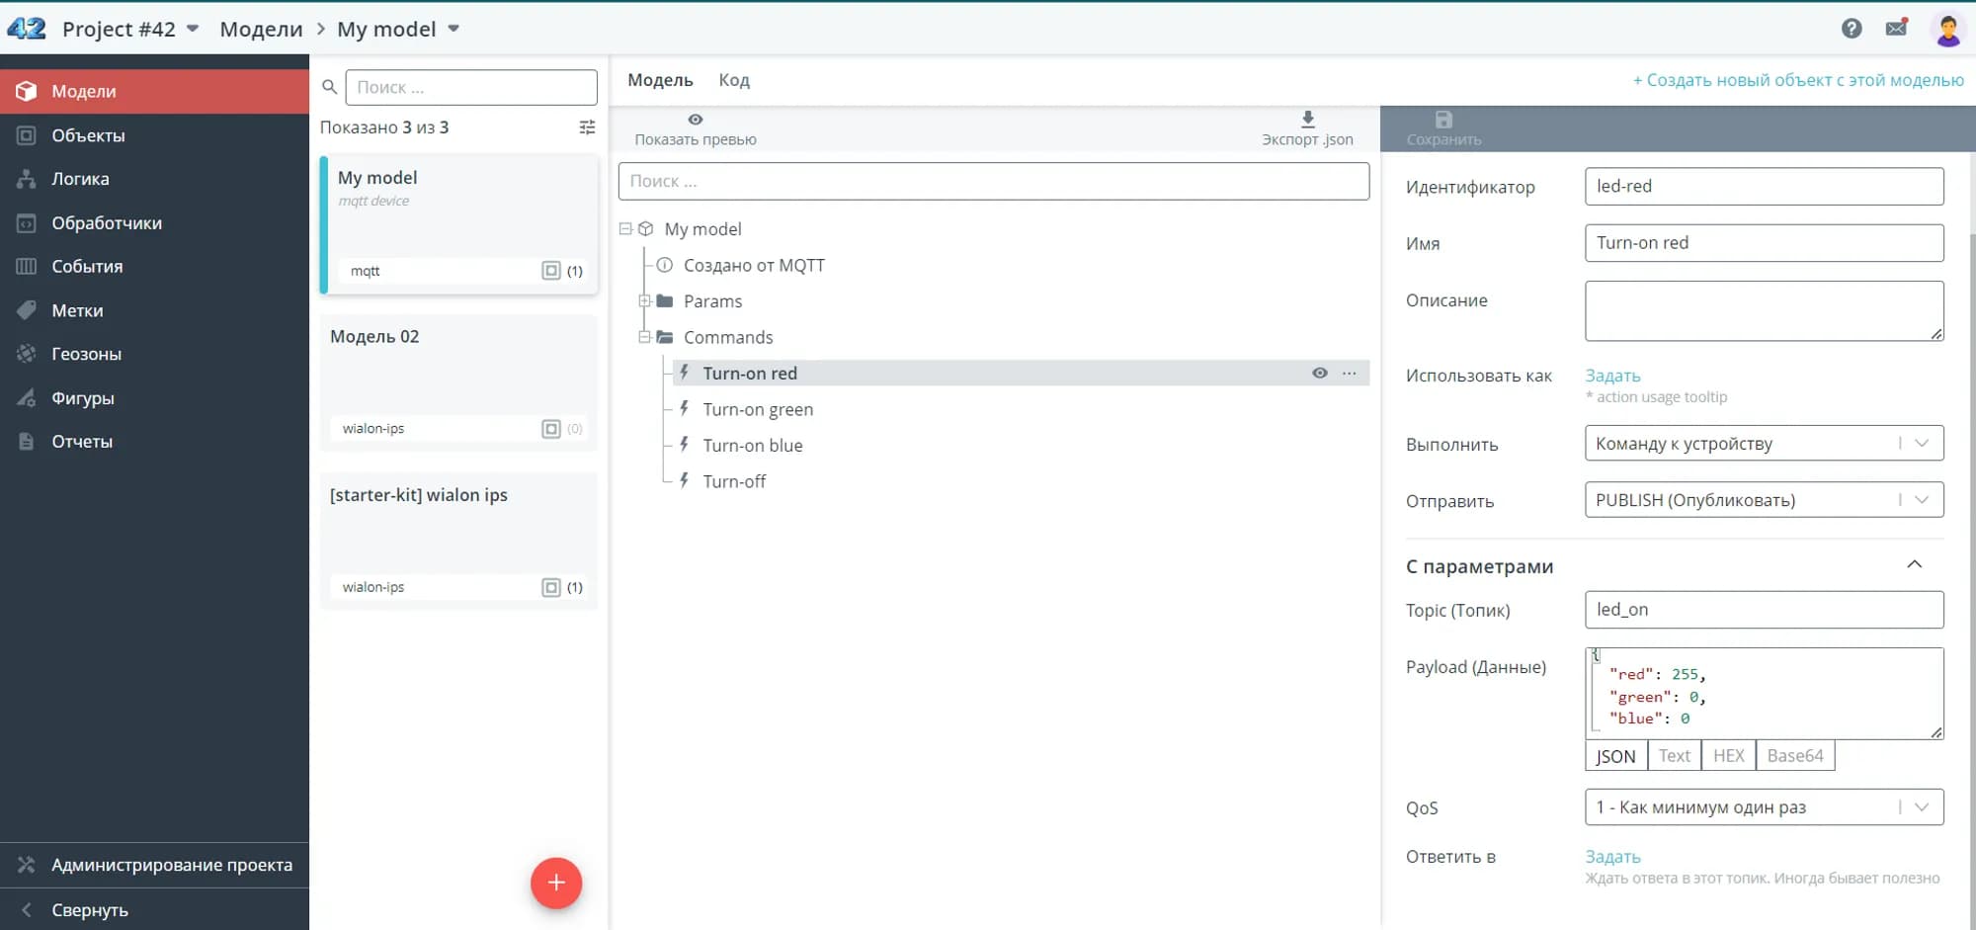Click the help question mark icon
This screenshot has width=1976, height=930.
point(1852,29)
